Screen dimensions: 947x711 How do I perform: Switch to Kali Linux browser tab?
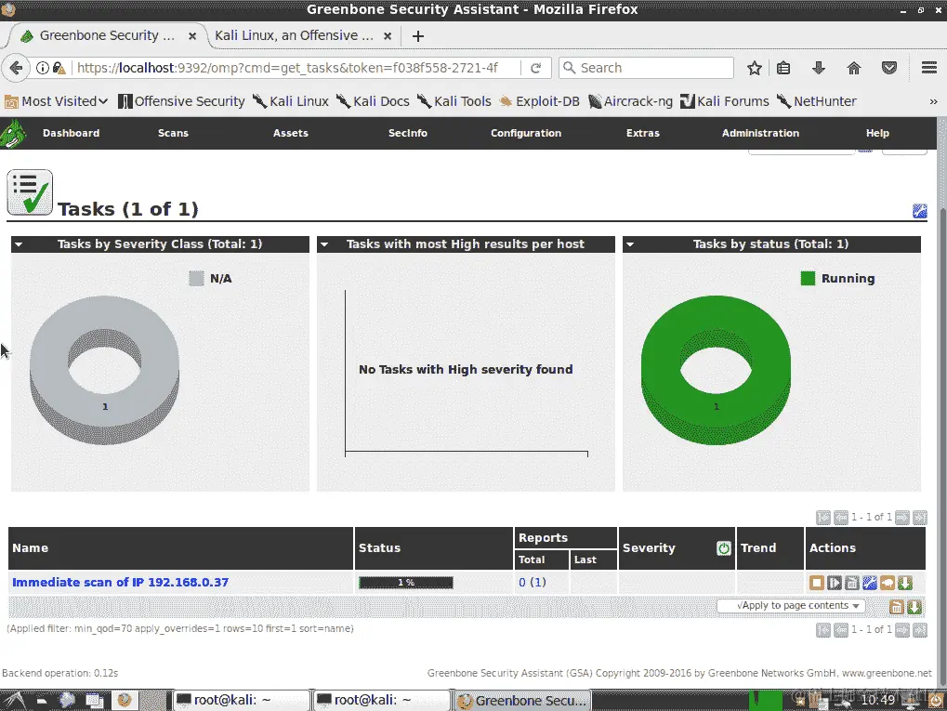294,35
